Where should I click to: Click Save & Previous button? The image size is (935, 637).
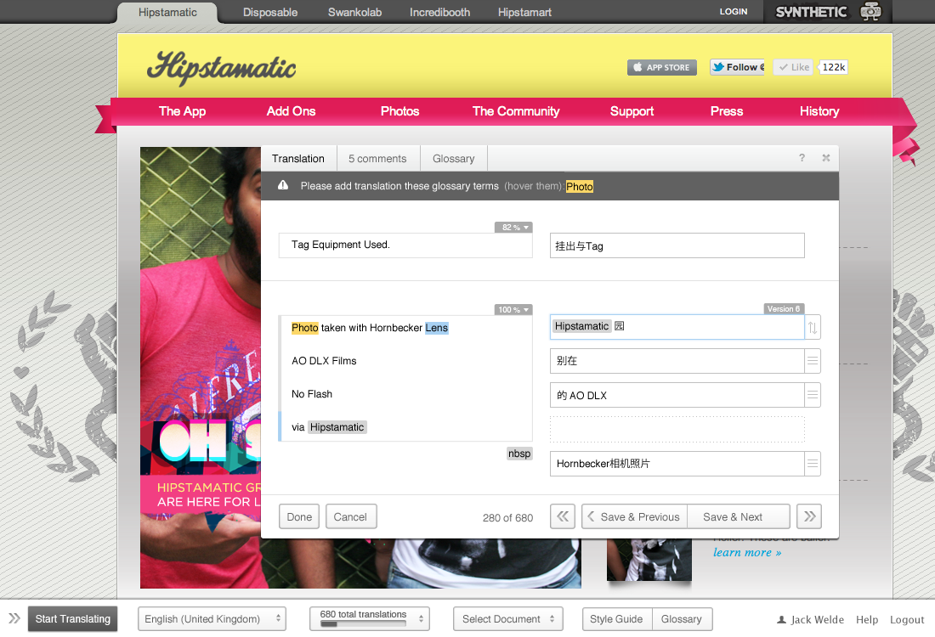click(634, 516)
